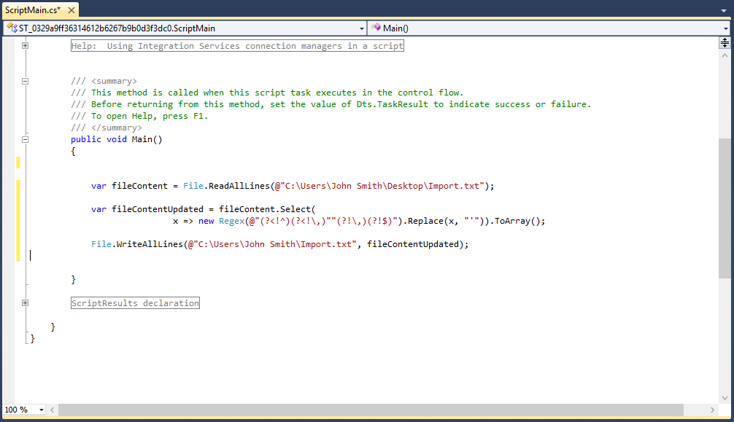
Task: Click the vertical scrollbar thumb
Action: pos(725,208)
